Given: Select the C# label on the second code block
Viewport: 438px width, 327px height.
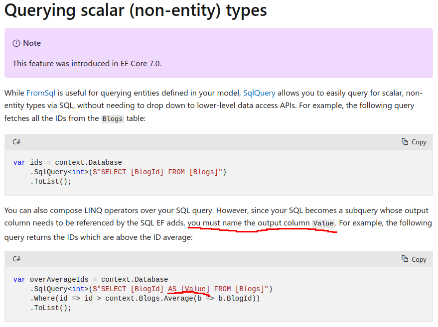Looking at the screenshot, I should (16, 259).
